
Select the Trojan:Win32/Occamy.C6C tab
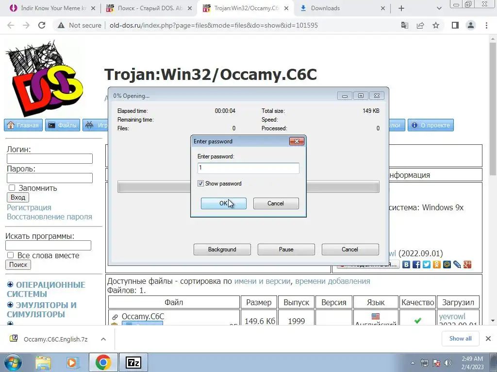click(246, 8)
